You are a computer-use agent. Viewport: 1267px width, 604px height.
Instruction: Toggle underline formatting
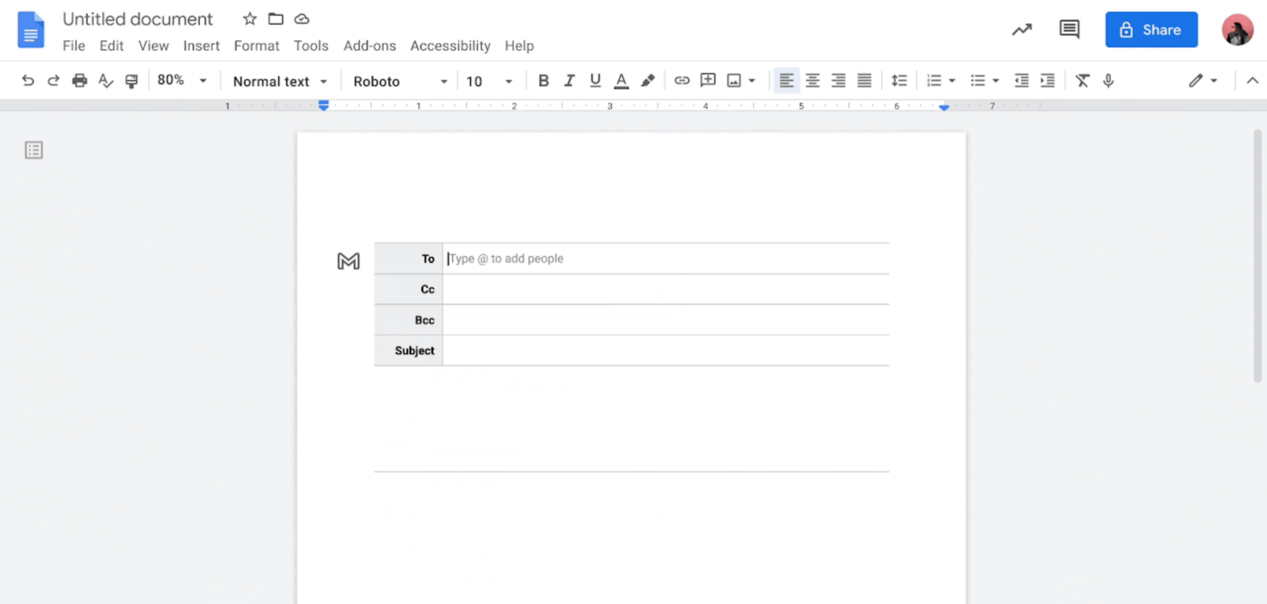click(595, 81)
